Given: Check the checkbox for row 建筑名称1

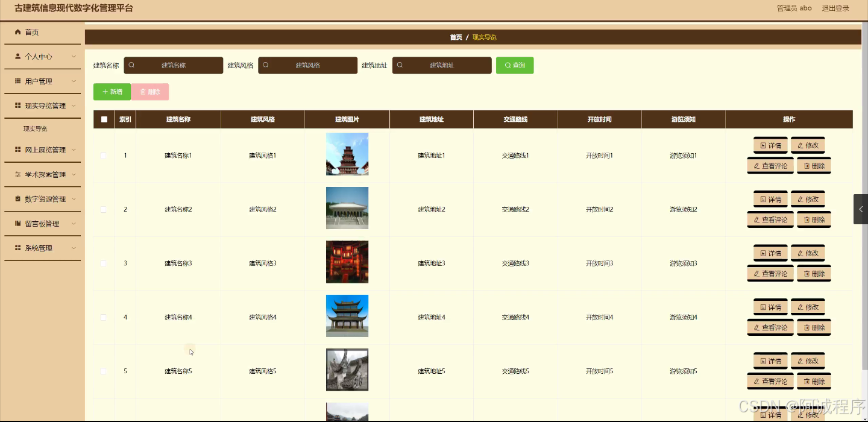Looking at the screenshot, I should coord(104,156).
